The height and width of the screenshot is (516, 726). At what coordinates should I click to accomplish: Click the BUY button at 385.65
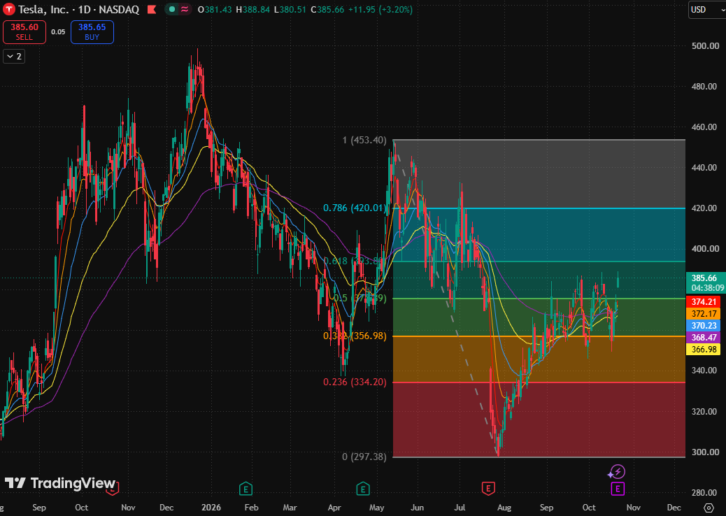point(92,32)
